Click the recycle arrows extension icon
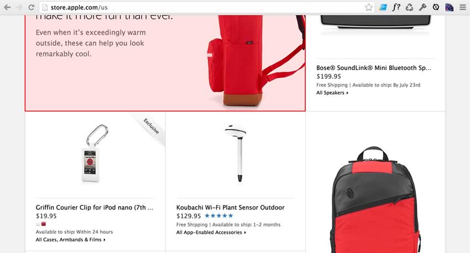This screenshot has height=253, width=470. [x=409, y=7]
